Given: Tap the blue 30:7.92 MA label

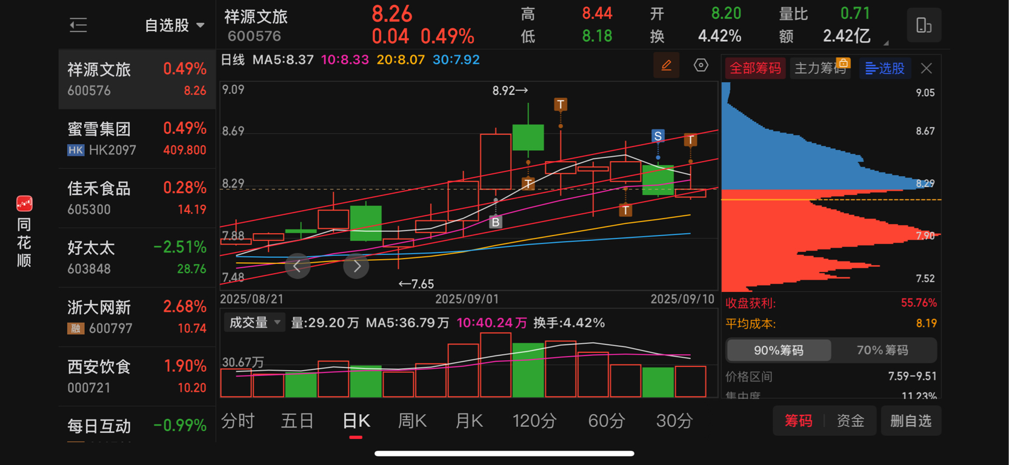Looking at the screenshot, I should 456,60.
